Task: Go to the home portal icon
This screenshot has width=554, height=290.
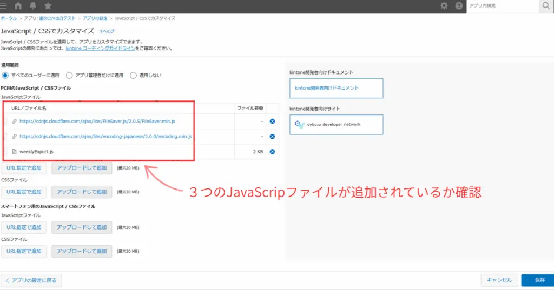Action: click(18, 5)
